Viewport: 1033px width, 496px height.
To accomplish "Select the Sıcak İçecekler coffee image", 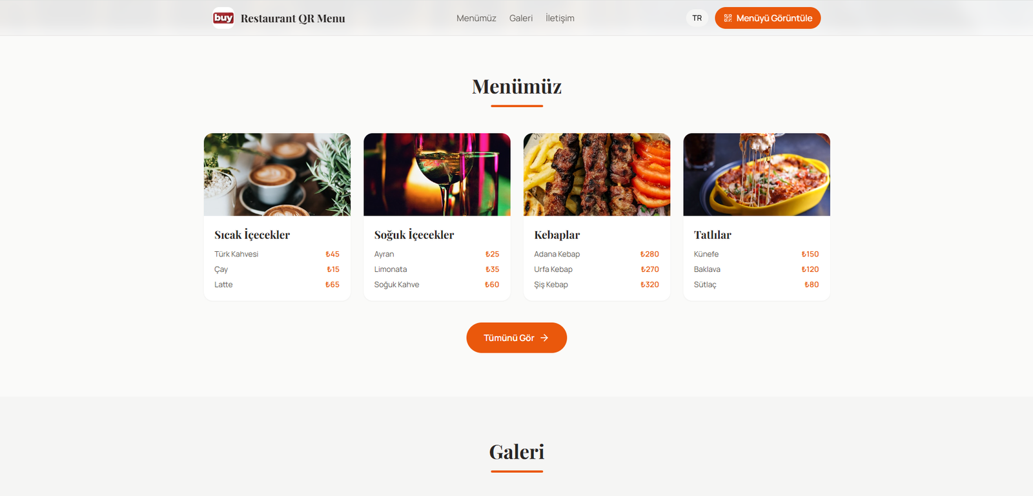I will (x=277, y=174).
